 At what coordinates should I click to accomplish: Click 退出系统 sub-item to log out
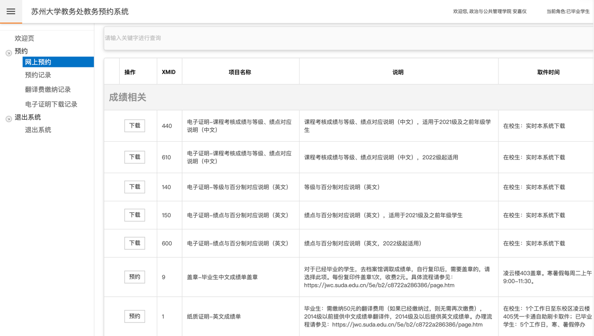[x=38, y=130]
